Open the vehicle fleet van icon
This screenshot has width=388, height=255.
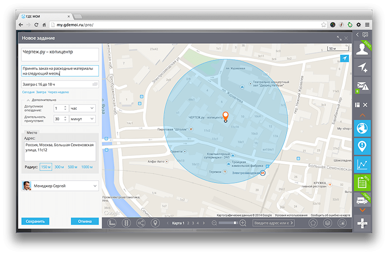(x=362, y=200)
